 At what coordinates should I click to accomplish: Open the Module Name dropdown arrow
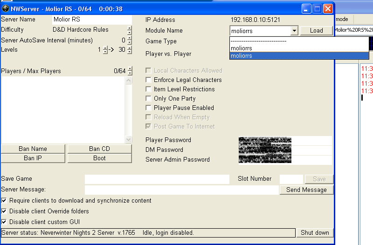tap(295, 31)
